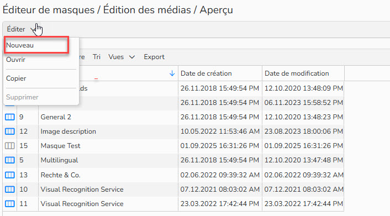Select the Image description mask name
This screenshot has width=390, height=216.
point(68,131)
